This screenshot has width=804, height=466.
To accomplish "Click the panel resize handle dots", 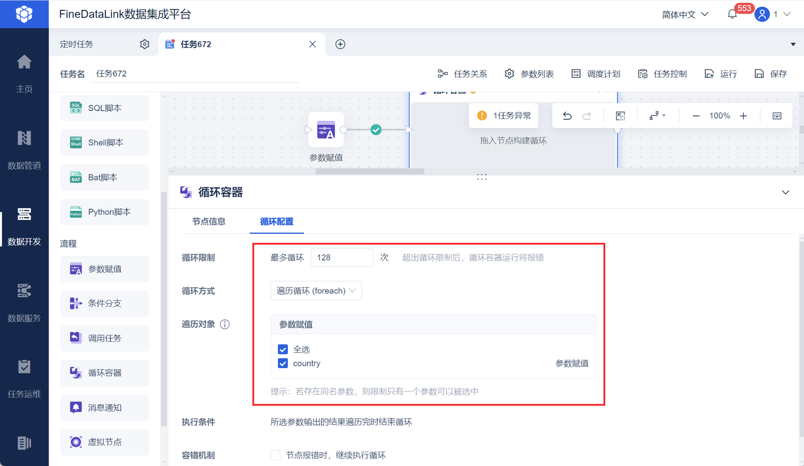I will click(482, 177).
